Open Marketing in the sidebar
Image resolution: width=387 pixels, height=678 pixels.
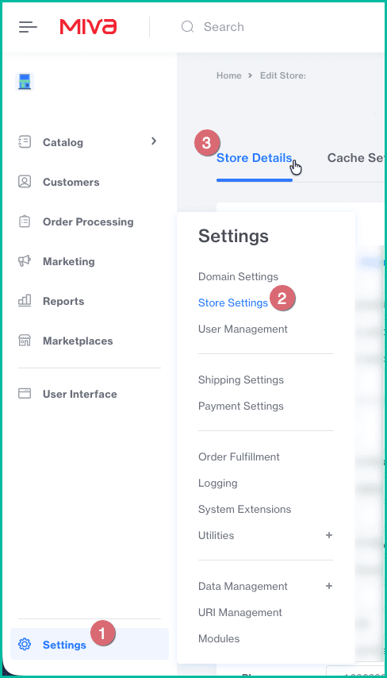[x=69, y=262]
